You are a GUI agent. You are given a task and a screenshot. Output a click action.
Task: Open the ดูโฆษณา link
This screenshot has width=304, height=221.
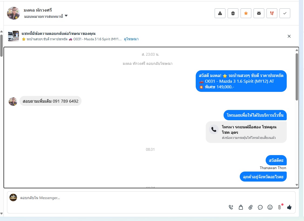pos(131,39)
